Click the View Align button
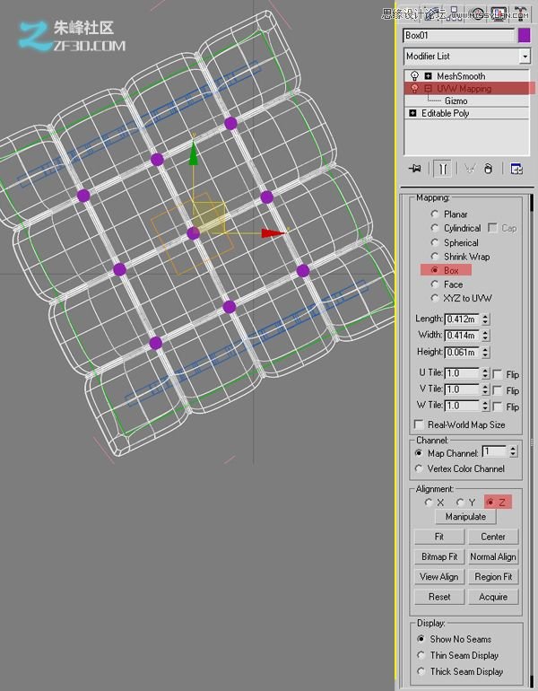This screenshot has height=691, width=538. (439, 576)
